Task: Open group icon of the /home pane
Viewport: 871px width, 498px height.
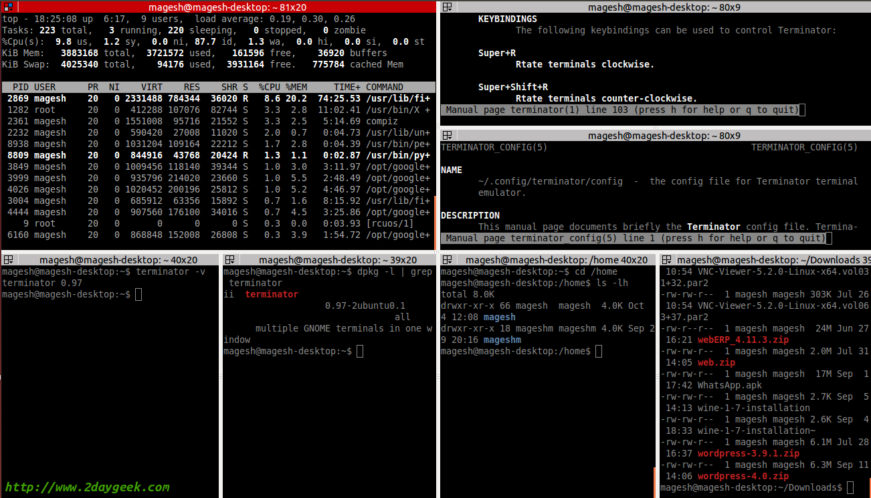Action: point(448,260)
